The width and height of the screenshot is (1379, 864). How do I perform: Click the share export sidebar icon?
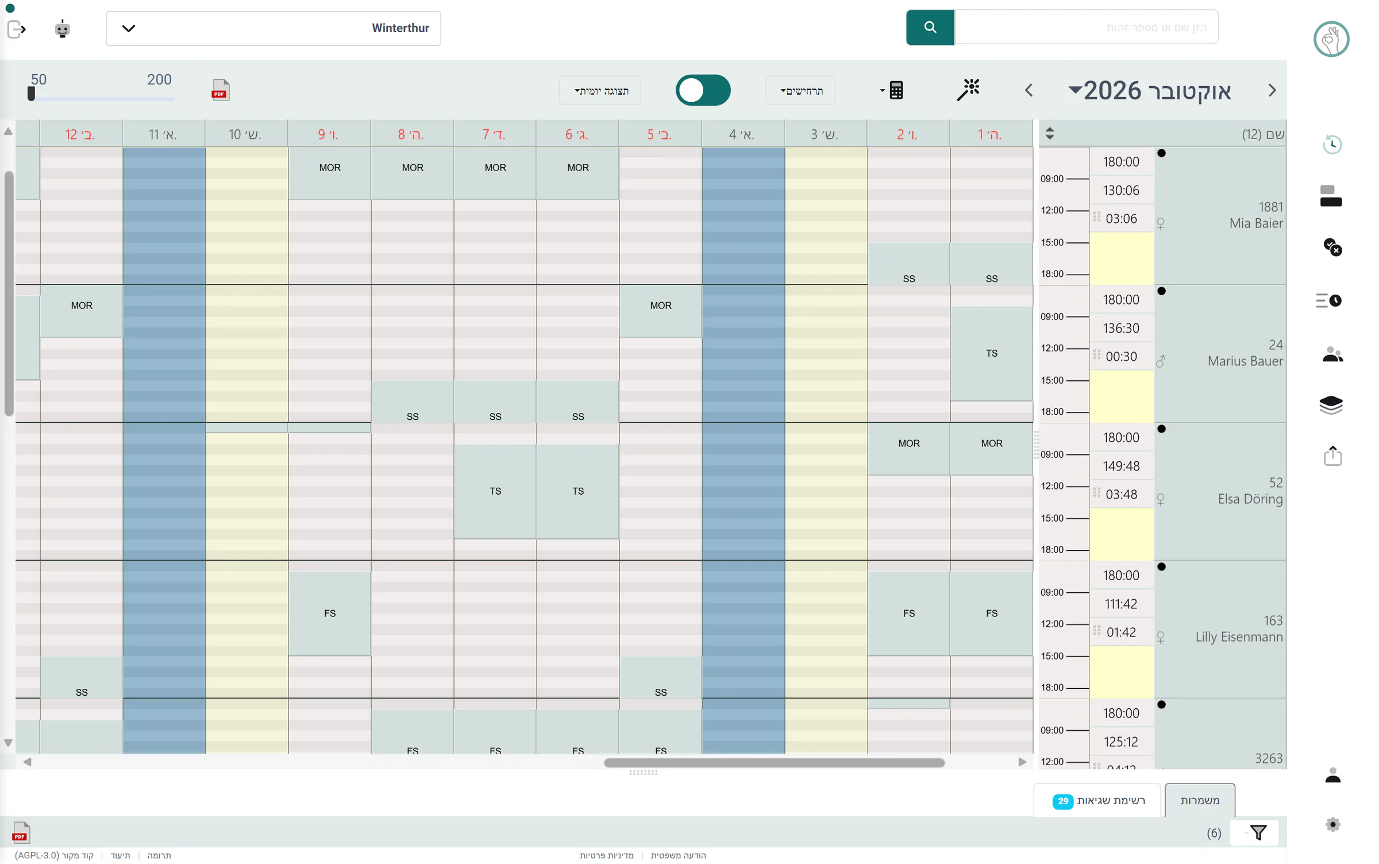tap(1332, 456)
